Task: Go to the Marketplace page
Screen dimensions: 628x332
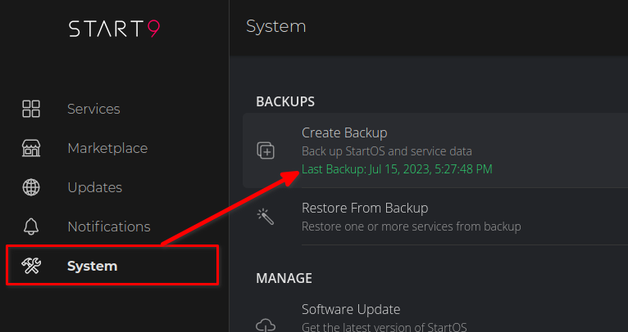Action: (107, 148)
